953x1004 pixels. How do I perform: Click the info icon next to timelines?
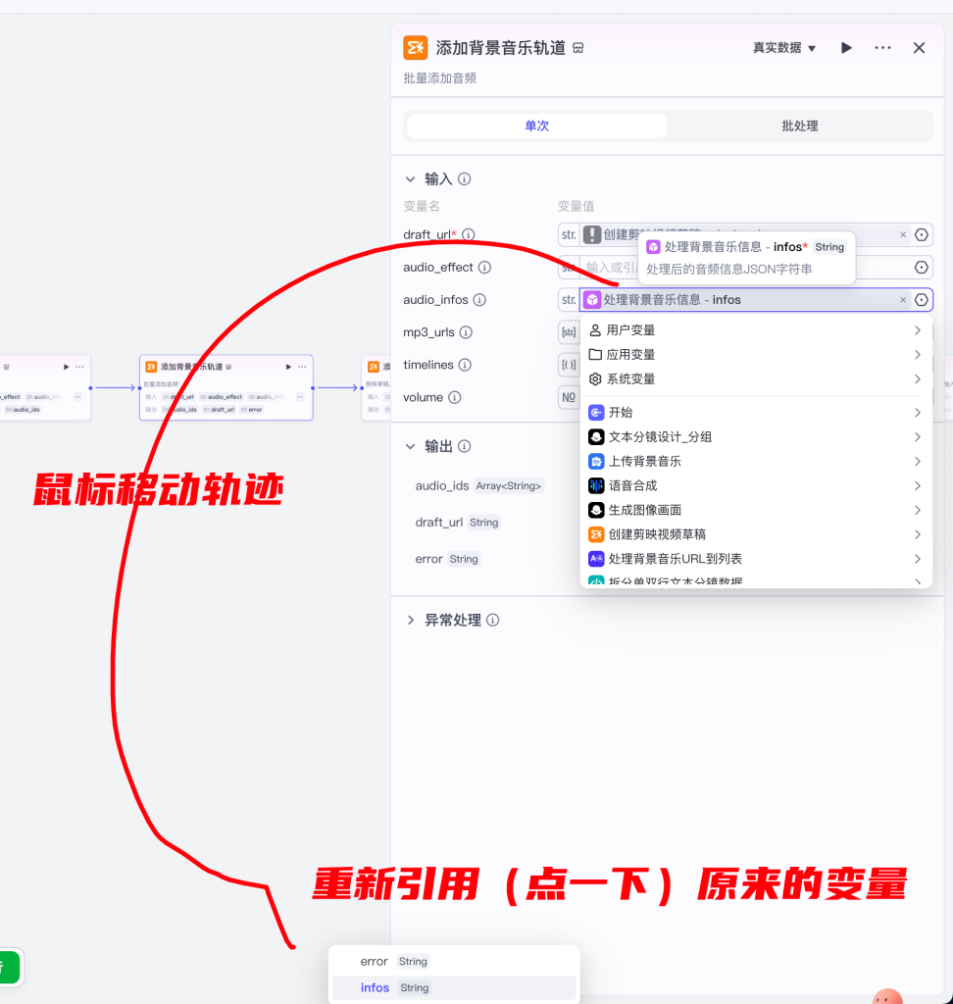point(465,365)
